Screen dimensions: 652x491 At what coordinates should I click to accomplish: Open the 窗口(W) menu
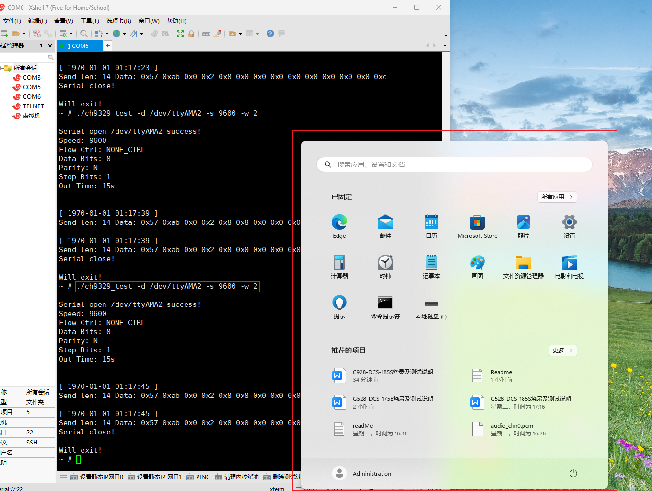tap(149, 21)
